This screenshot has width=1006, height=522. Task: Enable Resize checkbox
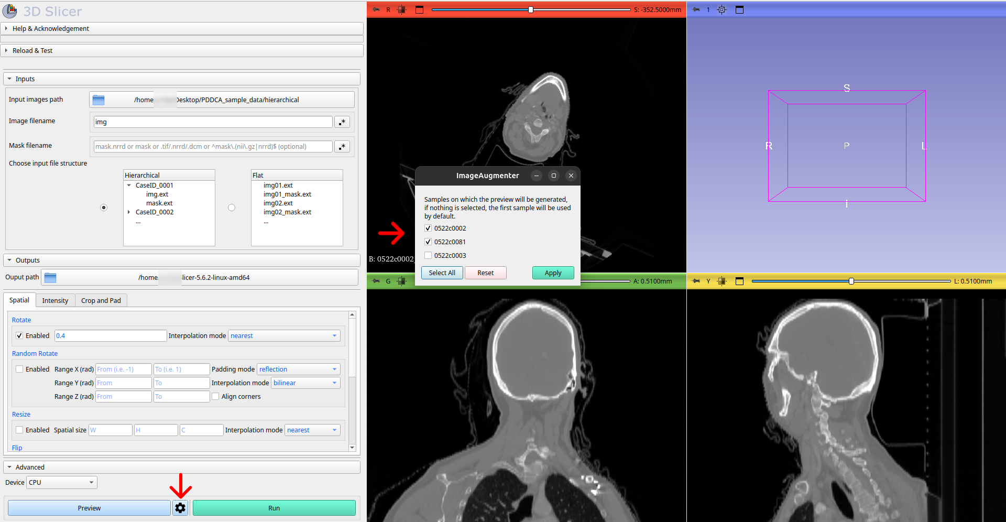click(19, 430)
